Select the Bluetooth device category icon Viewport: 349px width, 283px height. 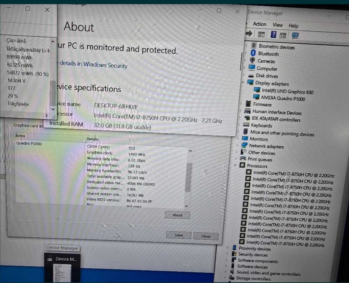tap(253, 53)
